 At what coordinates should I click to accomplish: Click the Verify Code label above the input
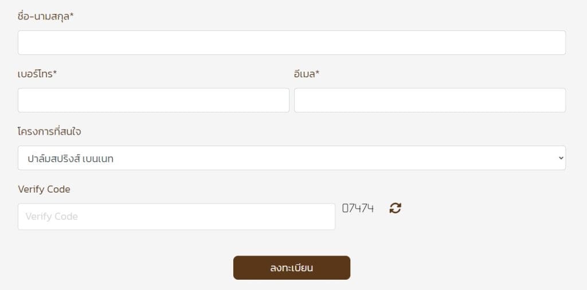click(x=44, y=189)
